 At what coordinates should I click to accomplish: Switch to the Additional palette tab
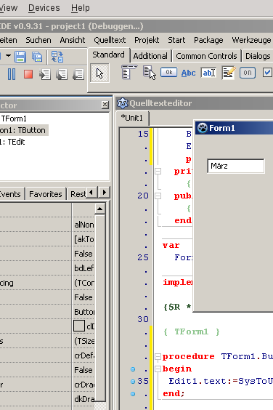coord(150,56)
